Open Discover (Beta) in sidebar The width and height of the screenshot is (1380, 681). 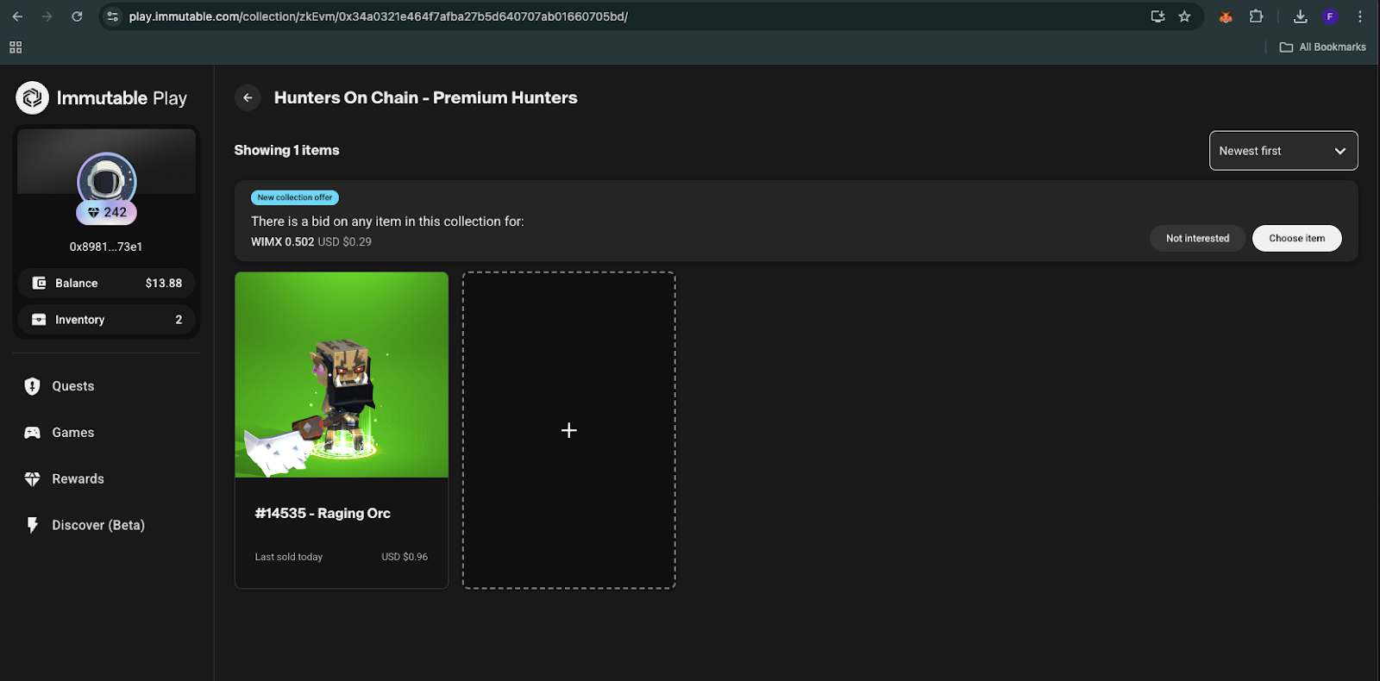tap(97, 525)
